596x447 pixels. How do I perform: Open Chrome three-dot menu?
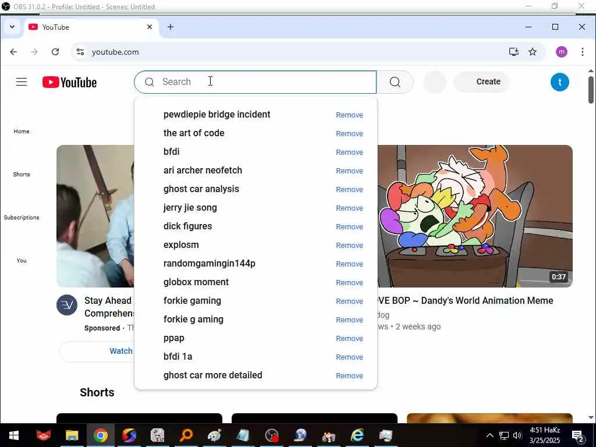tap(582, 52)
